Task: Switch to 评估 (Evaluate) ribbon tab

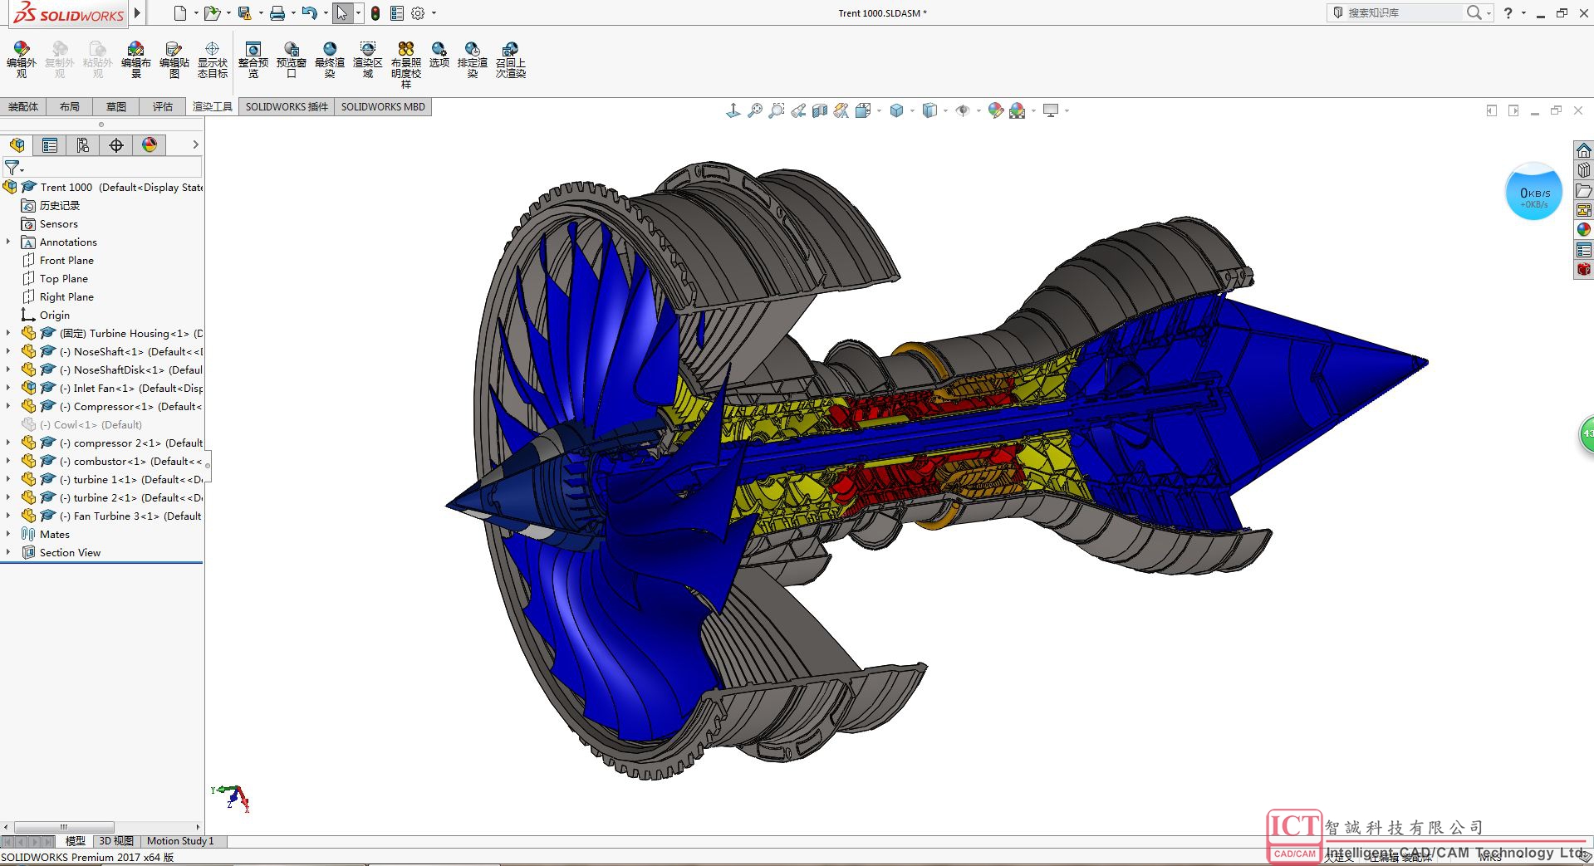Action: 163,106
